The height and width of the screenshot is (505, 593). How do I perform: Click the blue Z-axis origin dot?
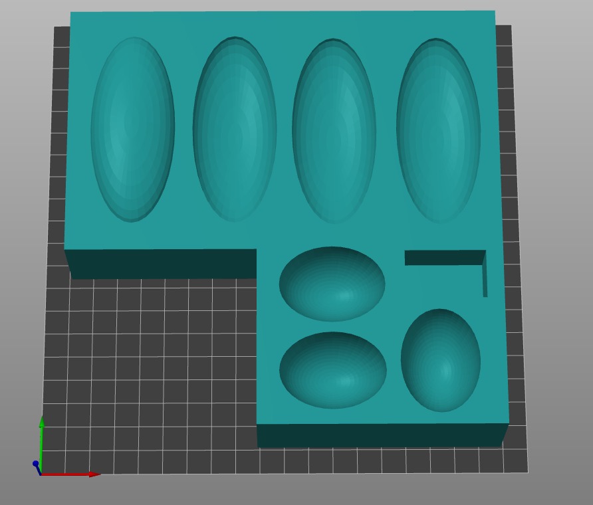(x=35, y=464)
